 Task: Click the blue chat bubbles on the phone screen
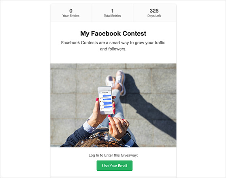click(107, 101)
